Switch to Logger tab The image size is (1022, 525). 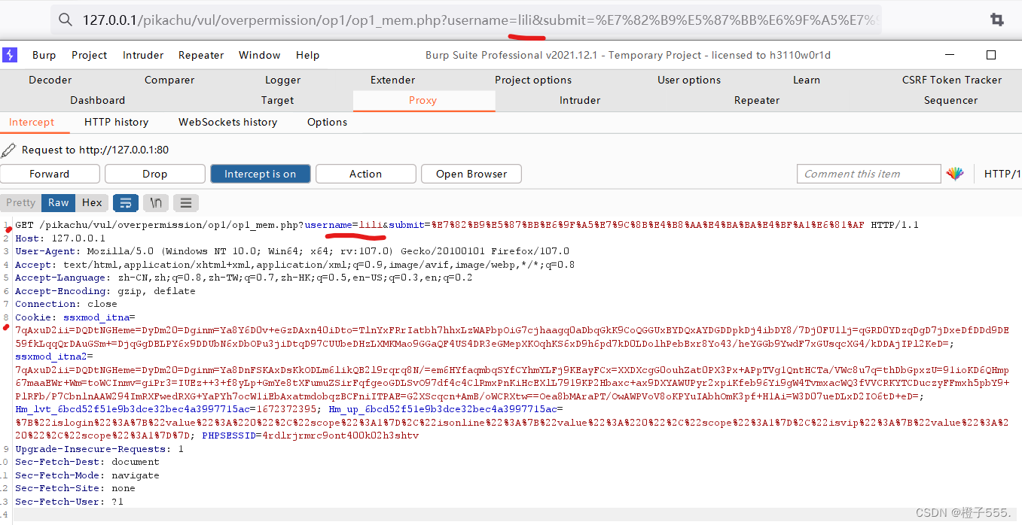pyautogui.click(x=283, y=80)
